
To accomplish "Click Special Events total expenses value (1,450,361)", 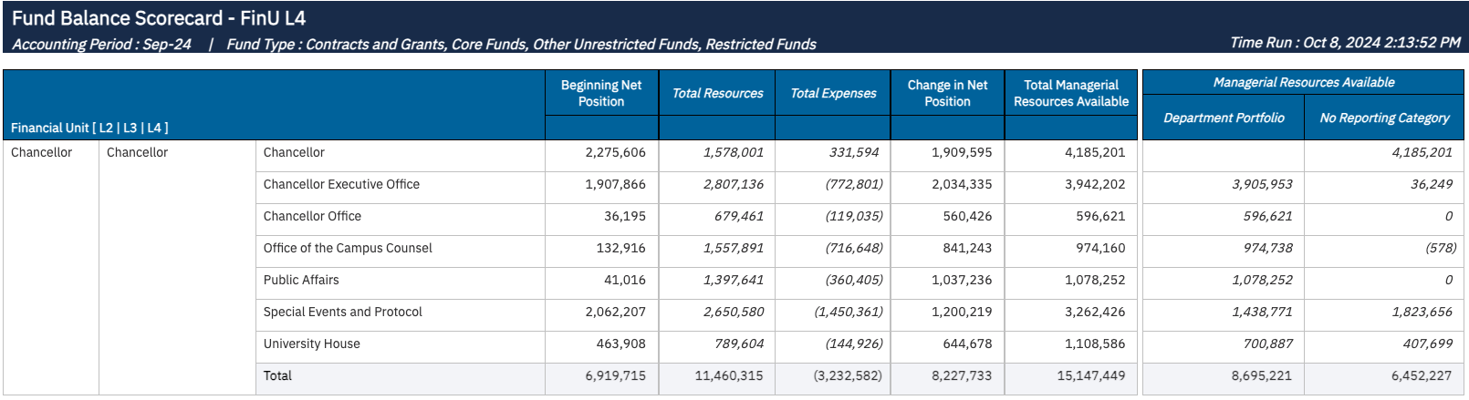I will [x=849, y=312].
